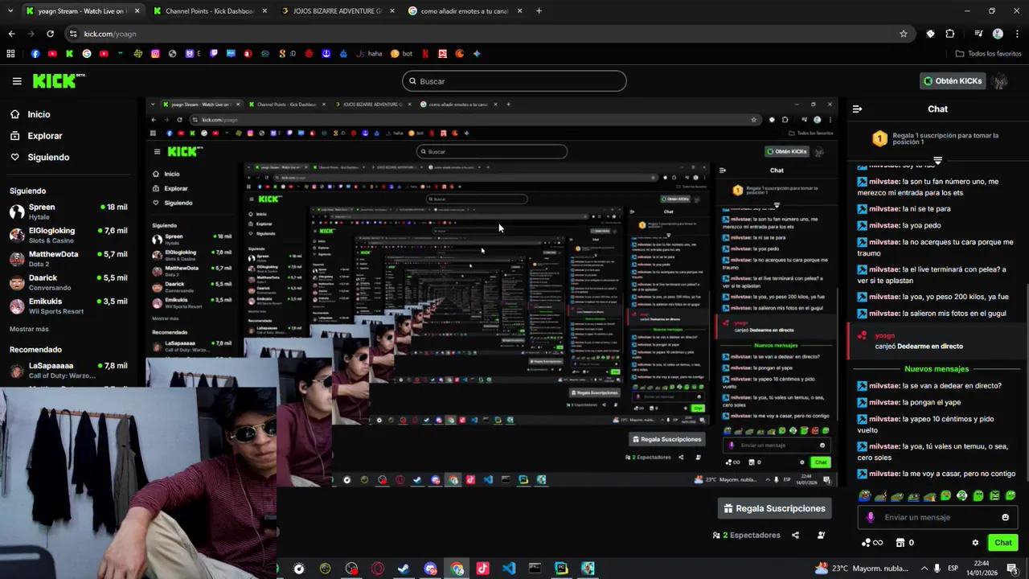Collapse the Chat panel
The height and width of the screenshot is (579, 1029).
click(x=857, y=109)
